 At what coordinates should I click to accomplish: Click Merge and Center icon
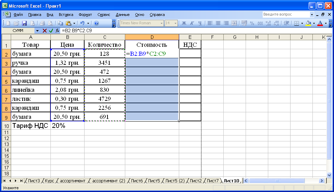(x=234, y=23)
